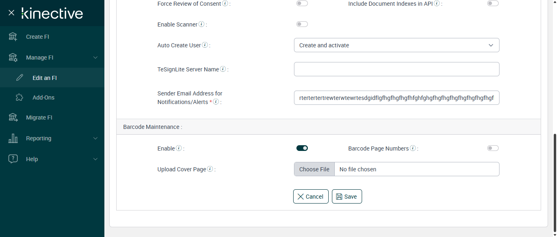Screen dimensions: 557x237
Task: Enable the Barcode Page Numbers switch
Action: [x=493, y=148]
